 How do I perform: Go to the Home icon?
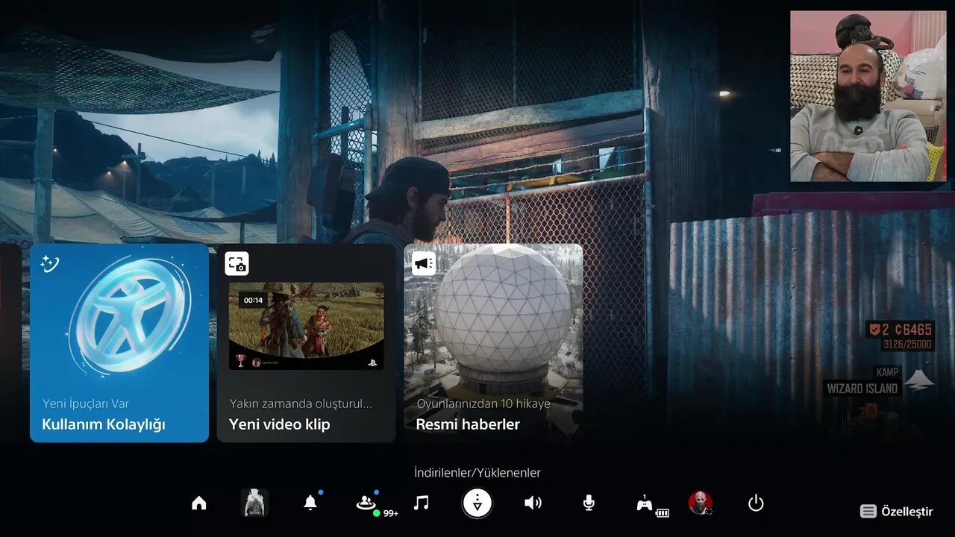click(198, 503)
